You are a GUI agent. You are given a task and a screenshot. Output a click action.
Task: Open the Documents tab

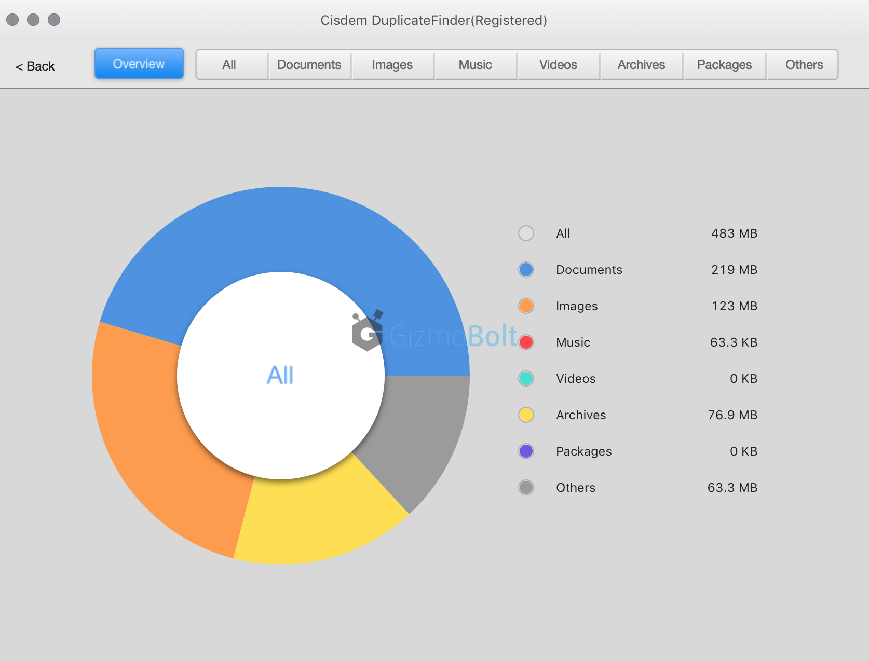309,65
